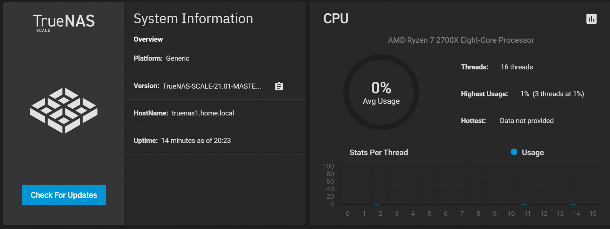Click thread 11 usage bar in chart
610x229 pixels.
[524, 204]
